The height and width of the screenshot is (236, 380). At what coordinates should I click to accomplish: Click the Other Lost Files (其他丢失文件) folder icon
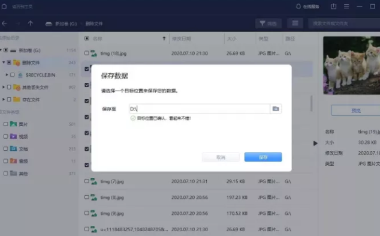(x=17, y=87)
